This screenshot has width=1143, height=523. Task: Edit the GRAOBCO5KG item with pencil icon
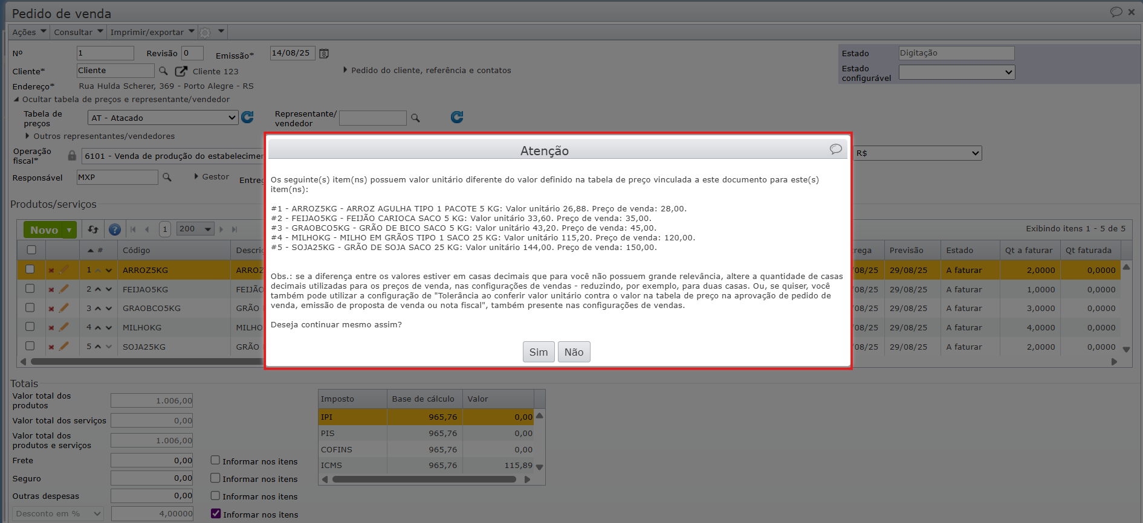pyautogui.click(x=64, y=307)
